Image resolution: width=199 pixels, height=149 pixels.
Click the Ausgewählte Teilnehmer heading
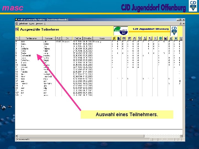pos(40,30)
